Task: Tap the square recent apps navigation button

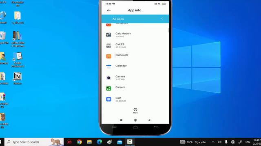Action: [x=122, y=120]
